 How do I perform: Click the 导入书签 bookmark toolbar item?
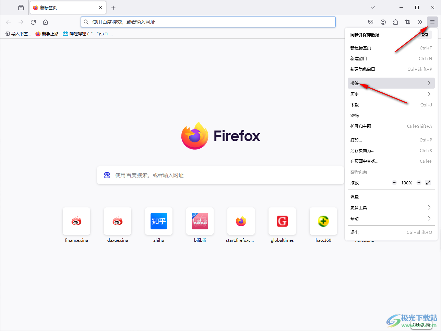[x=18, y=34]
